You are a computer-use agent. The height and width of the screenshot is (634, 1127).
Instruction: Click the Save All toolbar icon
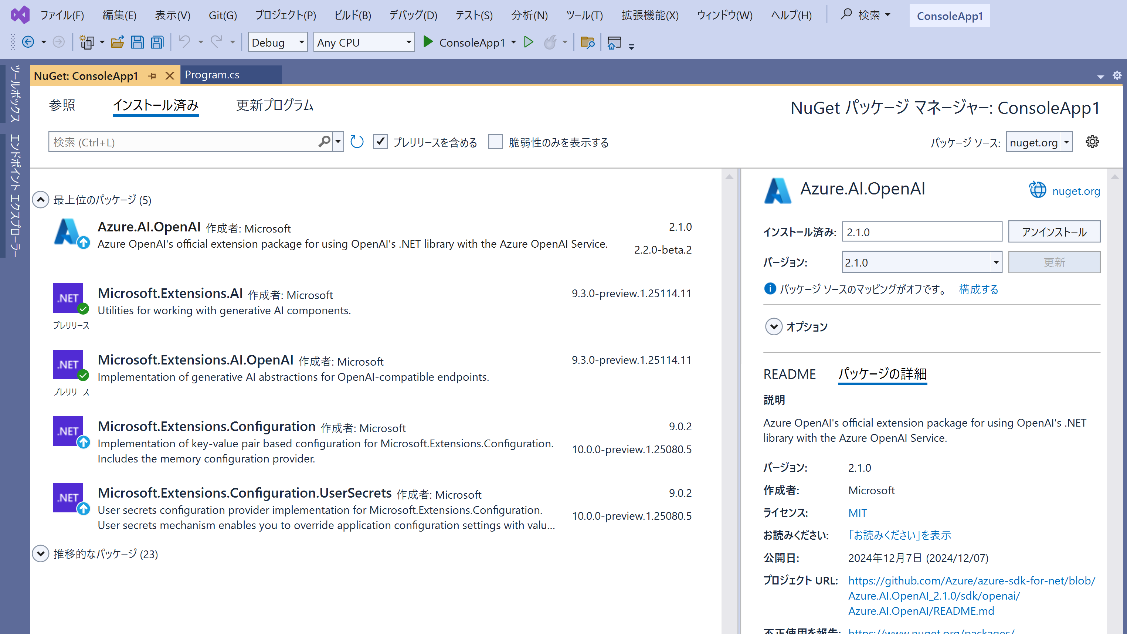coord(157,42)
